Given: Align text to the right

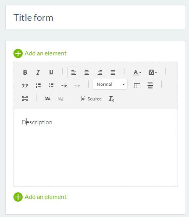Looking at the screenshot, I should coord(100,72).
